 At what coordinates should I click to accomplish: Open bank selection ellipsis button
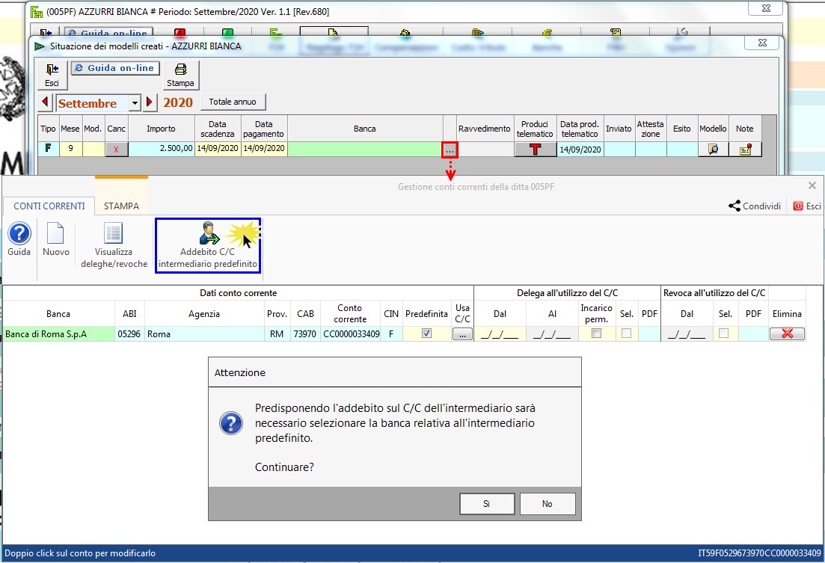pyautogui.click(x=450, y=150)
